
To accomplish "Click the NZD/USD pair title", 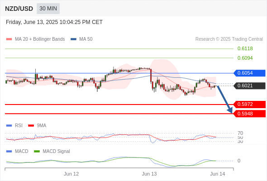I will click(19, 9).
